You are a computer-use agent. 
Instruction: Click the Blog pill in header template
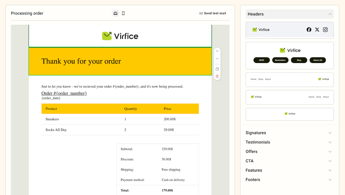tap(299, 60)
